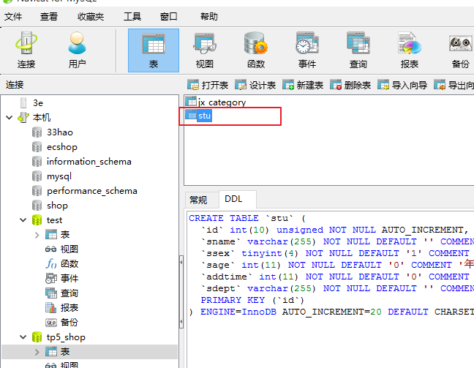The image size is (474, 368).
Task: Open the 帮助 menu
Action: pyautogui.click(x=209, y=17)
